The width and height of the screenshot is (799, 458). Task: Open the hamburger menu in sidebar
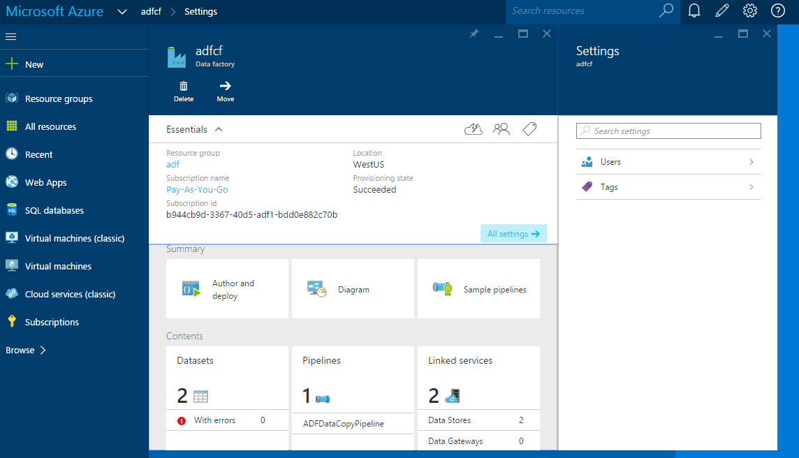[x=10, y=37]
